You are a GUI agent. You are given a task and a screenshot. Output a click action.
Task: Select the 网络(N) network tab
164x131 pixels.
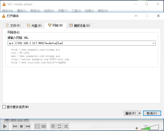tap(55, 25)
